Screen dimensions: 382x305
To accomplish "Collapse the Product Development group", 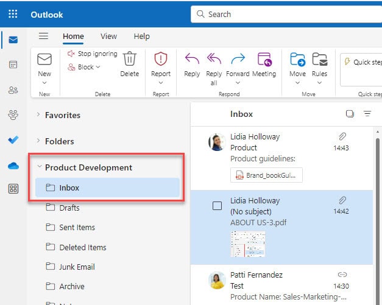I will coord(39,166).
